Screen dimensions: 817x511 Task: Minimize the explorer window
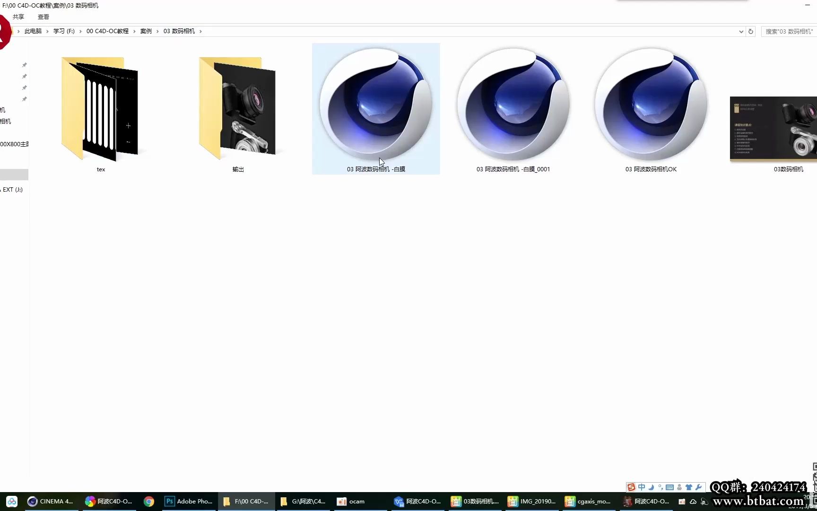(807, 5)
